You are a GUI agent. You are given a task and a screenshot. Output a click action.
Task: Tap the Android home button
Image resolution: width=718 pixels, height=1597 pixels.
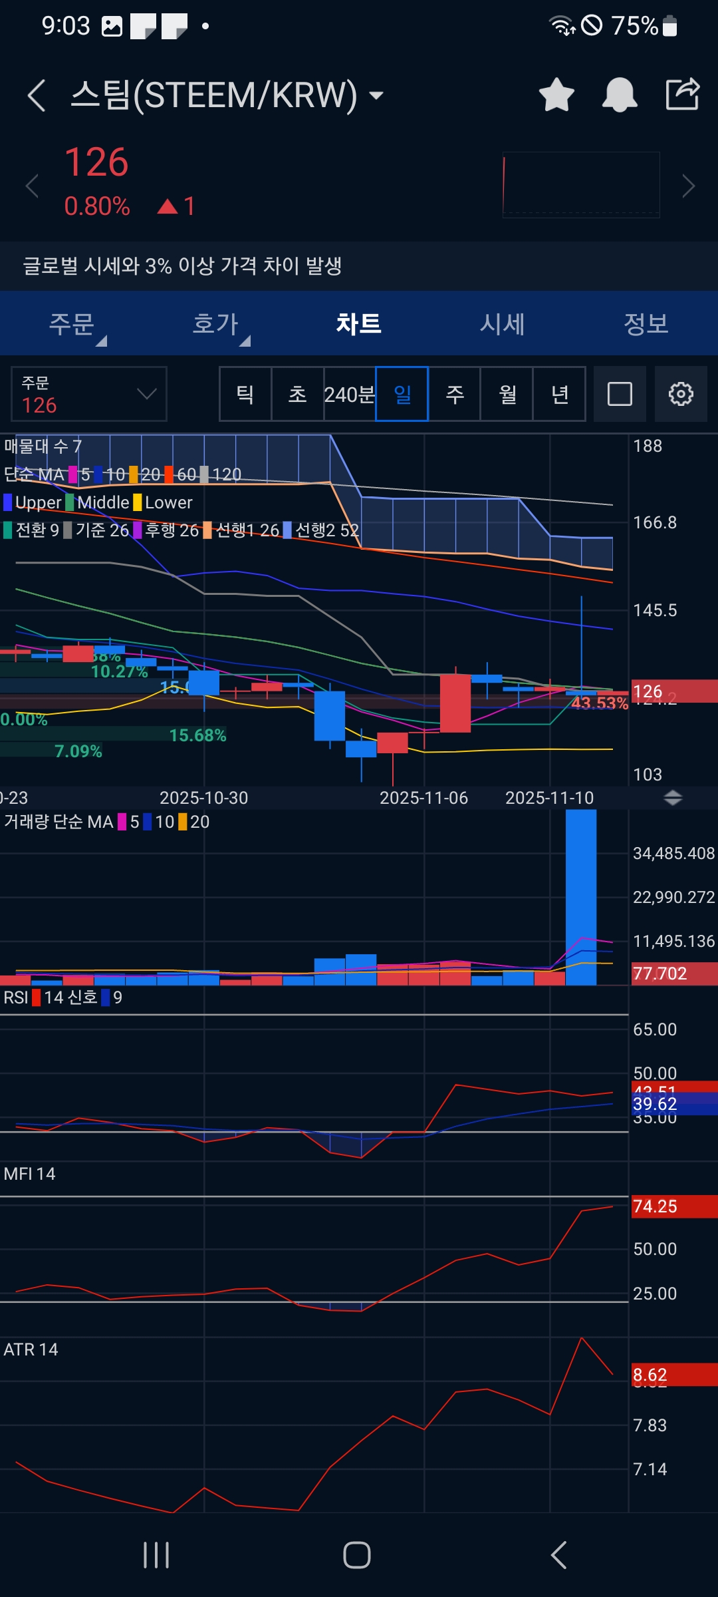pos(357,1555)
